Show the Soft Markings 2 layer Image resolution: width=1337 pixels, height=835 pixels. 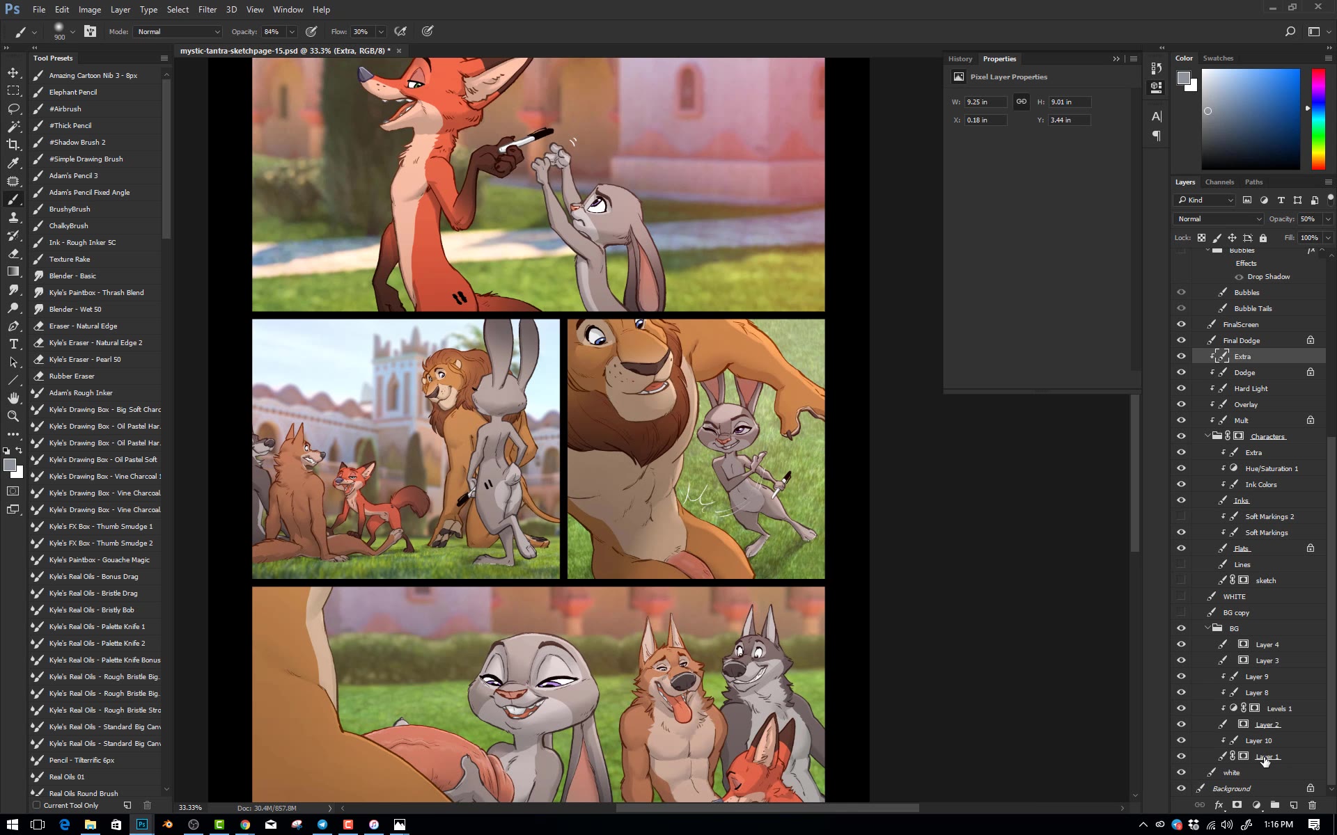1181,516
